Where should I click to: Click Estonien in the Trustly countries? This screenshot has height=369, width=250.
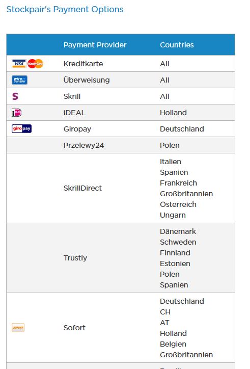[x=175, y=263]
